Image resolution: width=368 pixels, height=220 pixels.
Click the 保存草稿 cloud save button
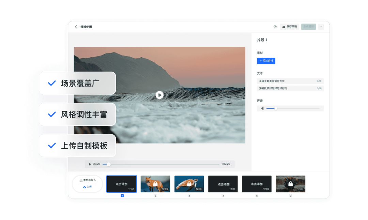coord(289,27)
